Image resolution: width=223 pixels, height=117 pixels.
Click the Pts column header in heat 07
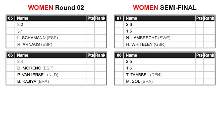(199, 18)
